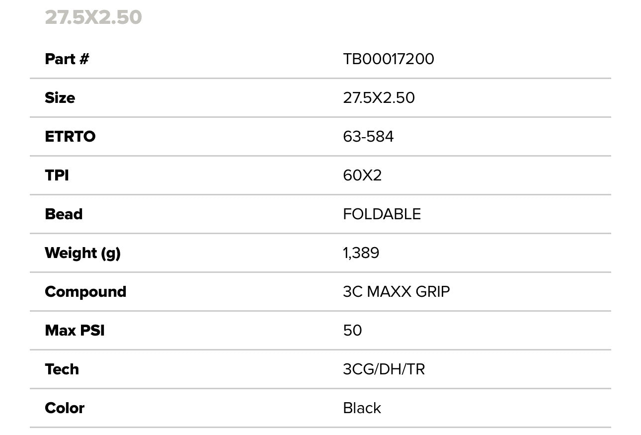Viewport: 641px width, 435px height.
Task: Click the Tech row label
Action: pos(62,369)
